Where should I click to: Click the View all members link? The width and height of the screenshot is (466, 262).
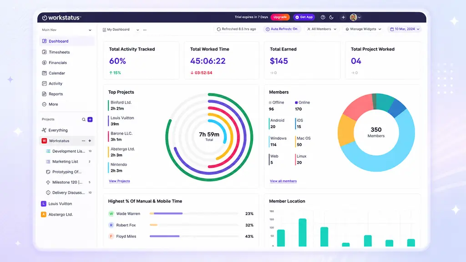tap(283, 181)
